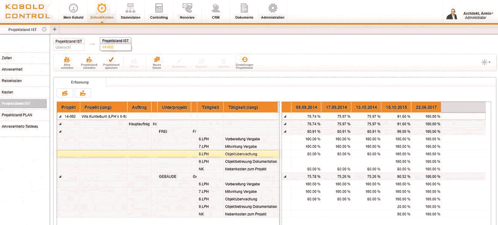The height and width of the screenshot is (225, 498).
Task: Open the Administration gear icon
Action: [272, 8]
